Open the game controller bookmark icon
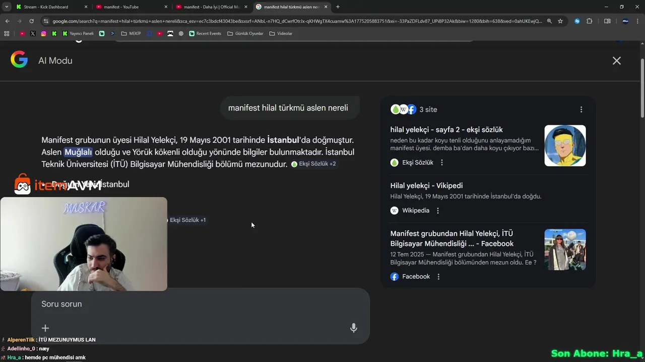Screen dimensions: 645x362 [x=170, y=34]
